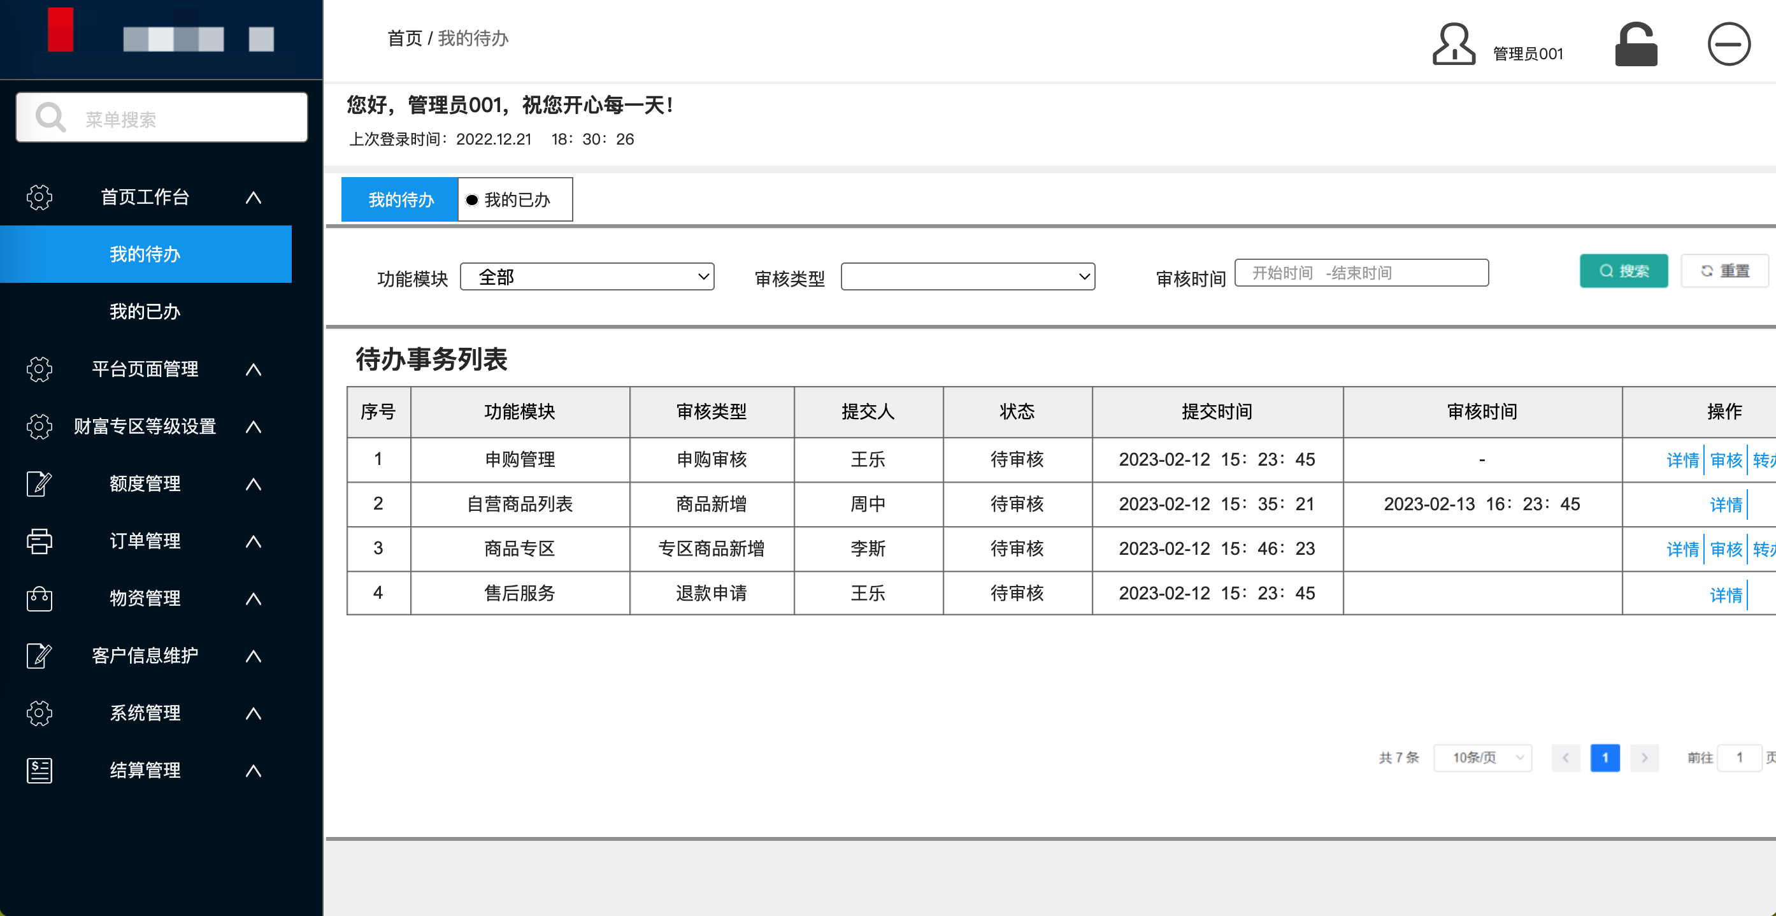Screen dimensions: 1776x916
Task: Click the bill icon beside 结算管理
Action: pos(39,770)
